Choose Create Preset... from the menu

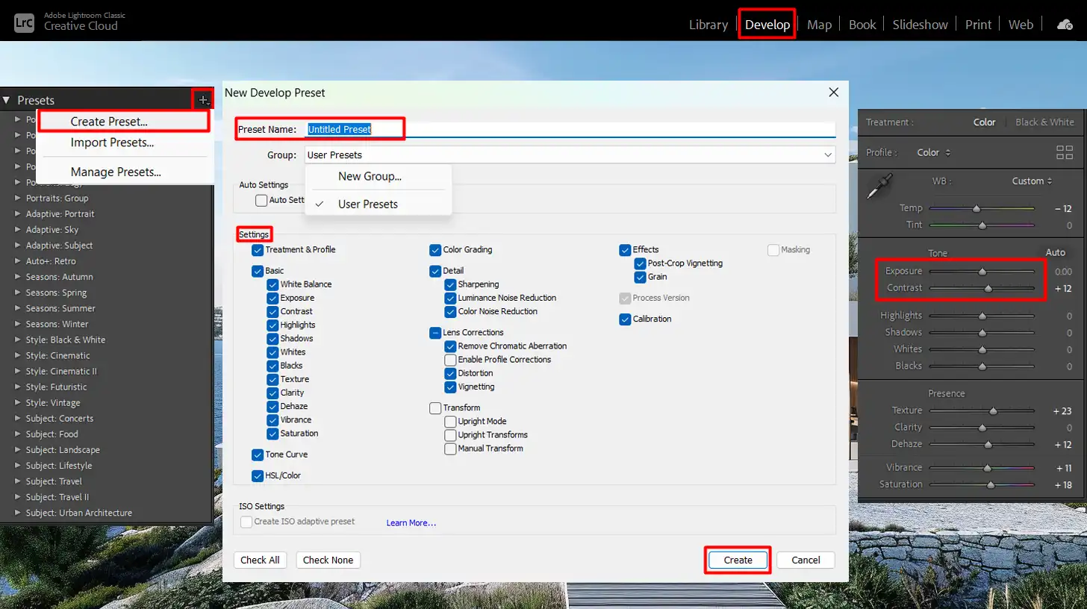point(109,121)
